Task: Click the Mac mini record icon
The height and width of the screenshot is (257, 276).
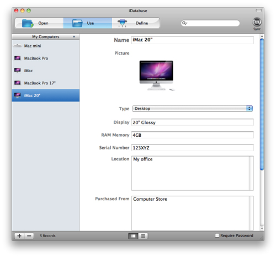Action: pos(18,46)
